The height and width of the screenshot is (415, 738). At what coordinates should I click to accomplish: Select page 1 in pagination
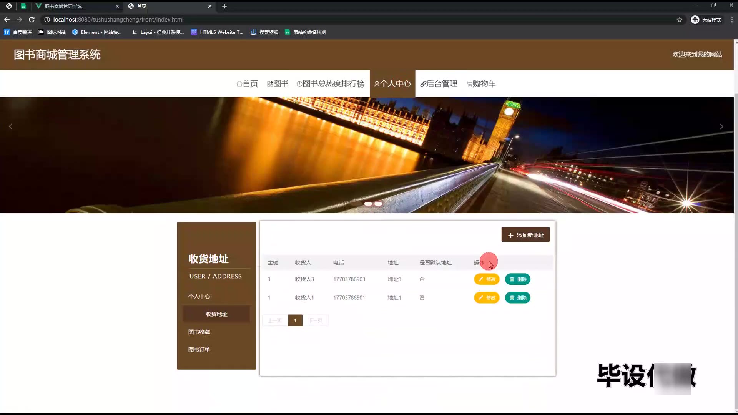pyautogui.click(x=295, y=320)
